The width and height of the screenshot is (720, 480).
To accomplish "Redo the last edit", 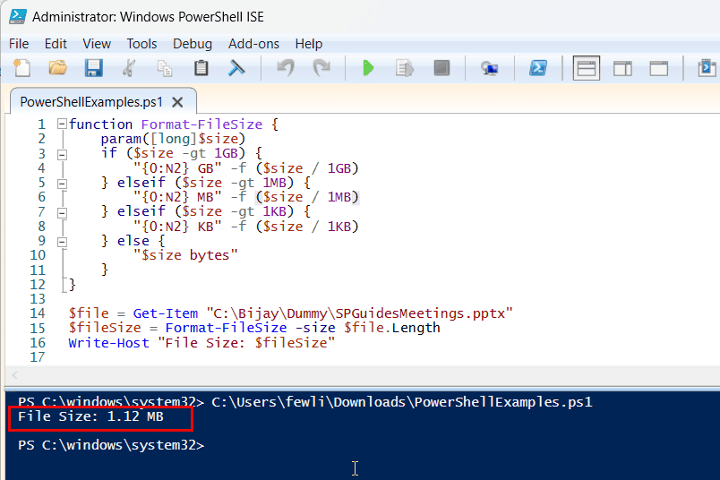I will tap(321, 68).
